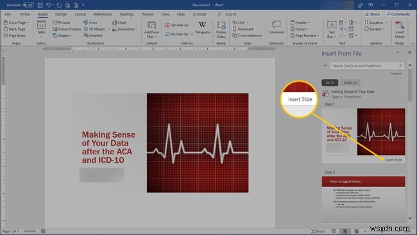Screen dimensions: 417x235
Task: Insert a Bookmark
Action: 243,29
